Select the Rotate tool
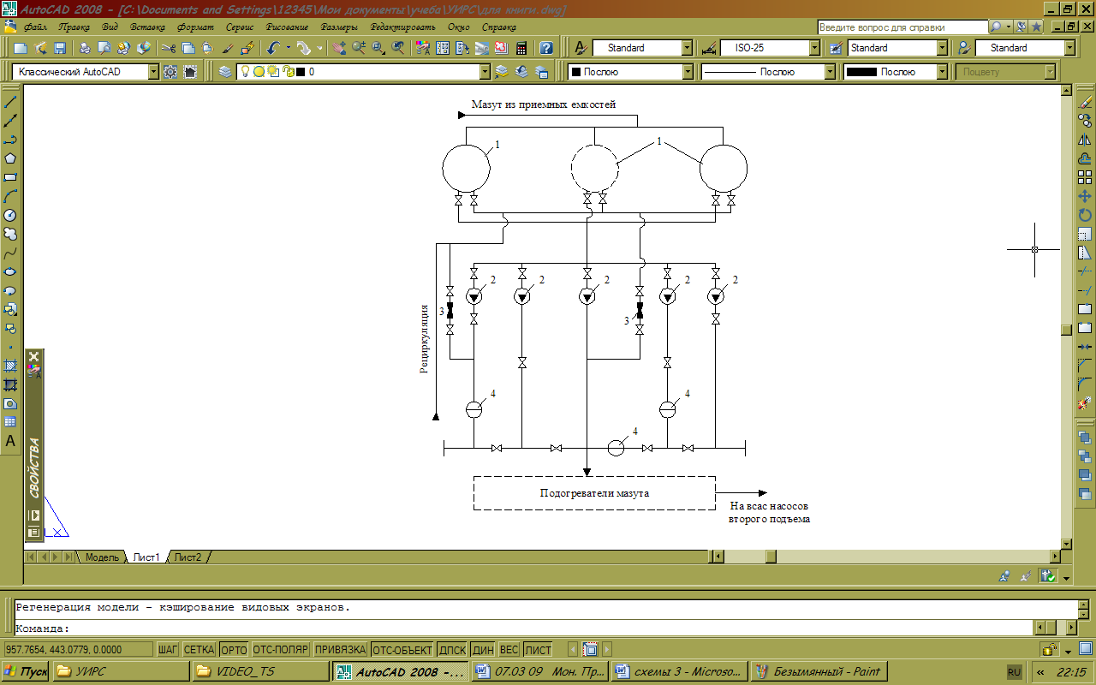Image resolution: width=1096 pixels, height=685 pixels. tap(1085, 215)
